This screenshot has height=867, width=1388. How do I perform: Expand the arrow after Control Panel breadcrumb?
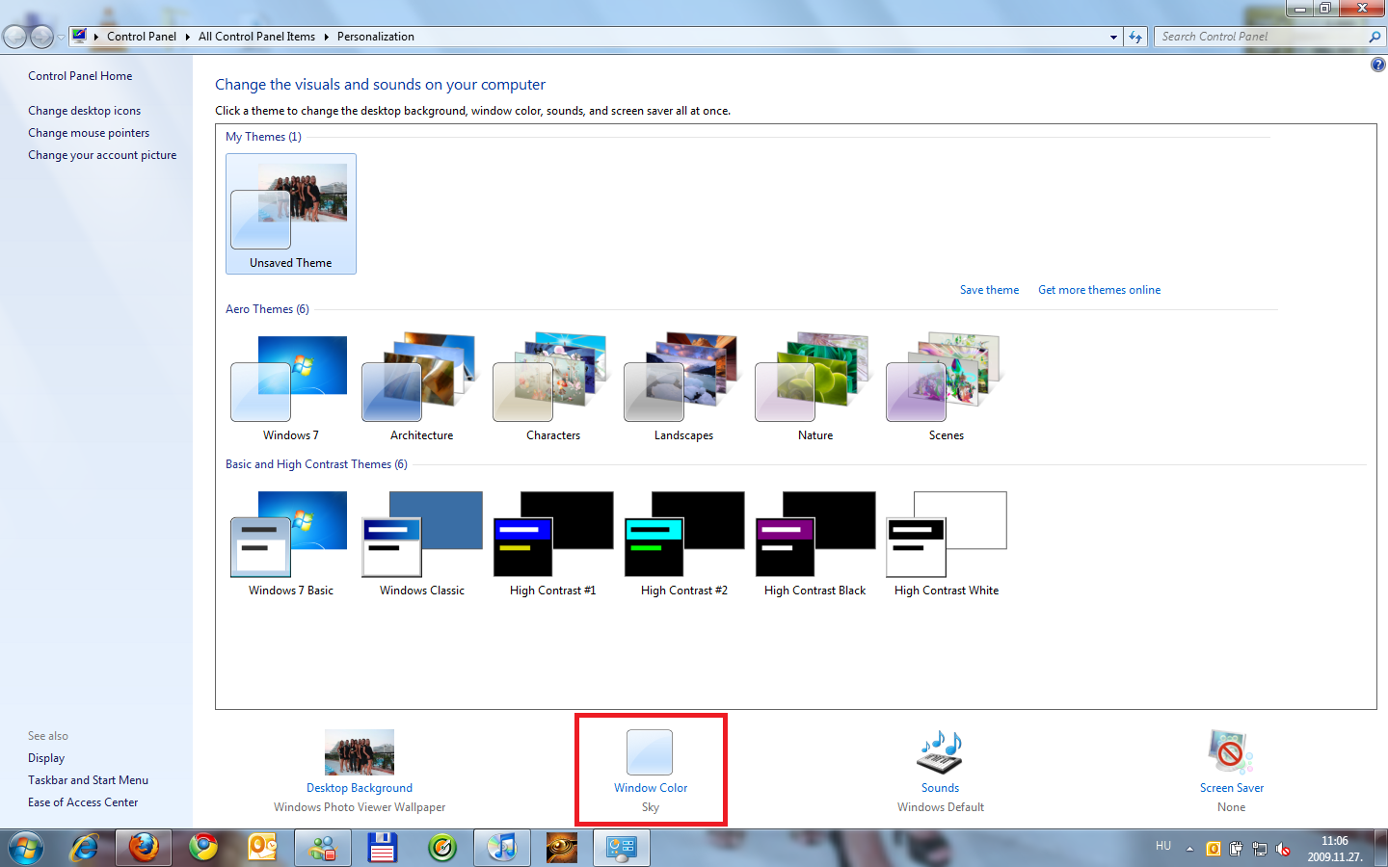coord(187,37)
